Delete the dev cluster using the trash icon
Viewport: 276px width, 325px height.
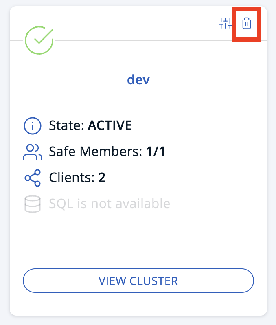point(247,24)
